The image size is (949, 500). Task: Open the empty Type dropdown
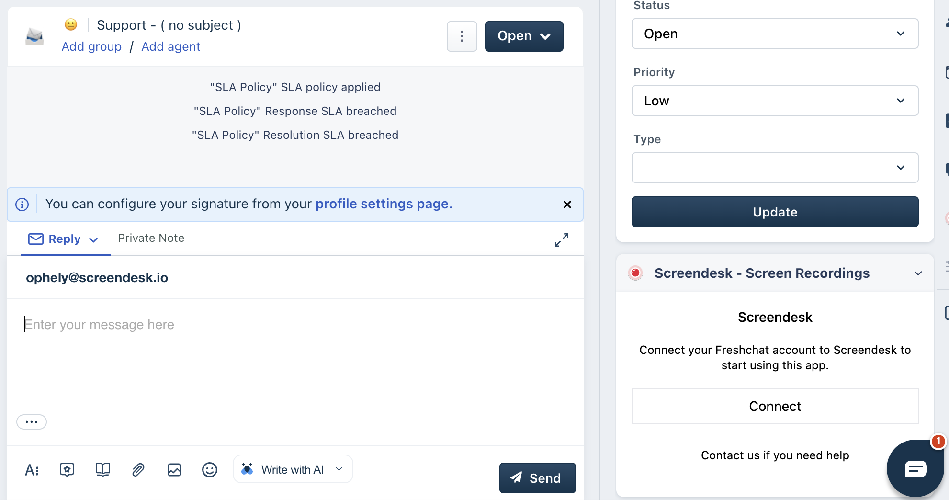(775, 168)
